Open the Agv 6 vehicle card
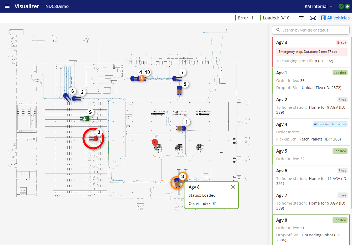This screenshot has height=245, width=352. (311, 177)
